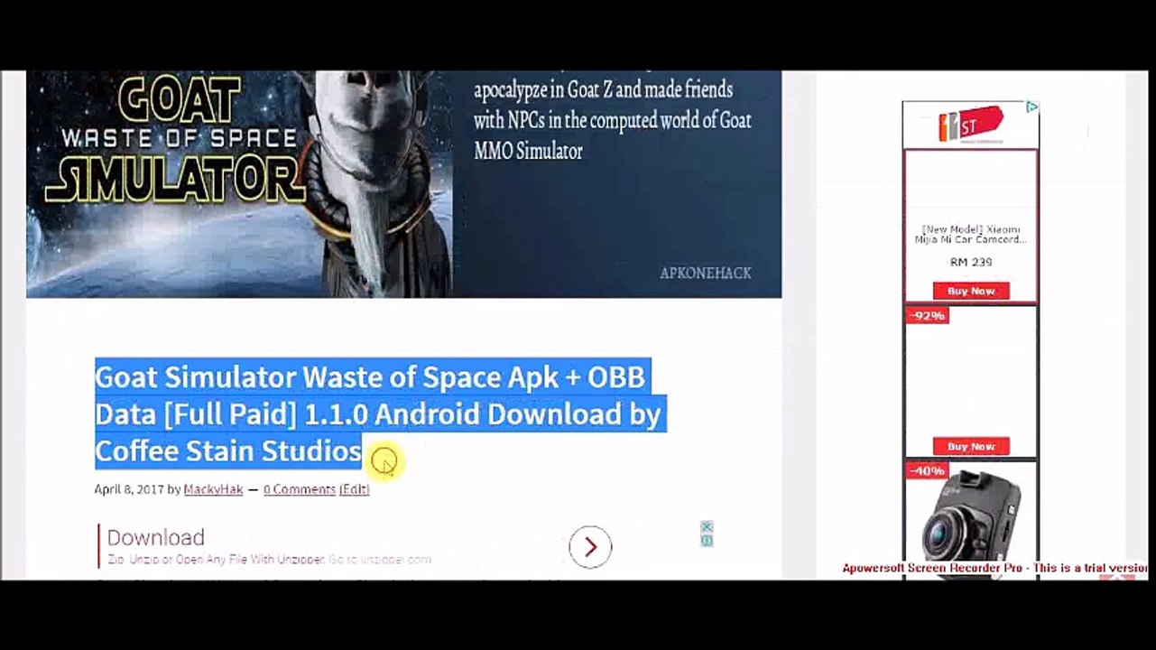Open the Goat Simulator Waste of Space banner image

(x=403, y=184)
